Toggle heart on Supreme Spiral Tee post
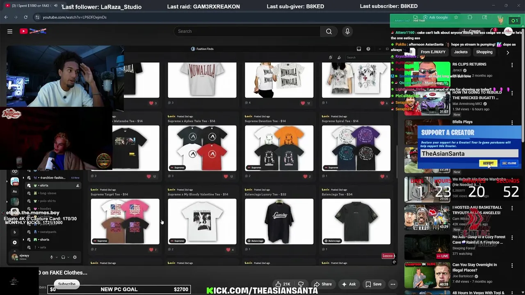525x295 pixels. coord(382,176)
